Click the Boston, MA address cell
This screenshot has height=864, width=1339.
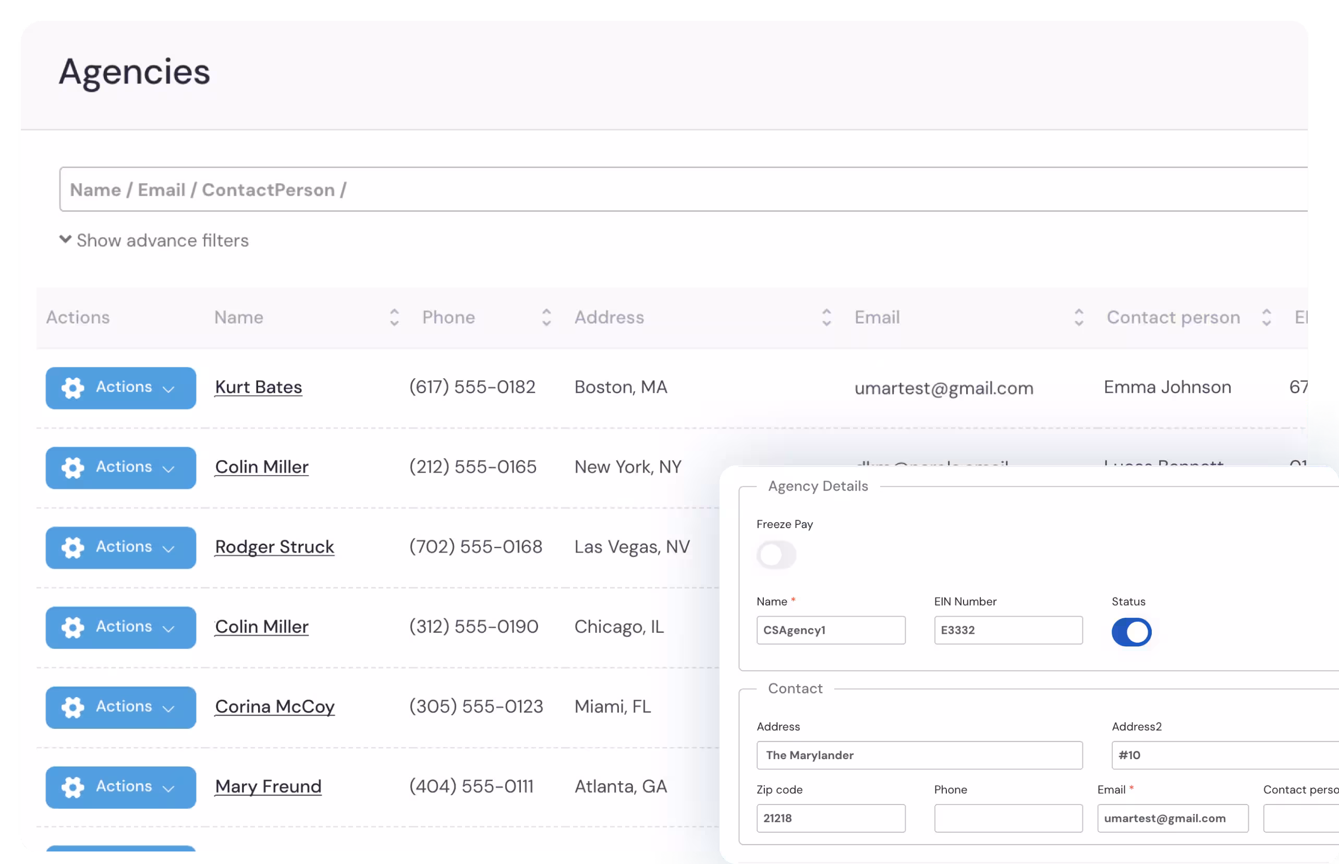coord(620,387)
